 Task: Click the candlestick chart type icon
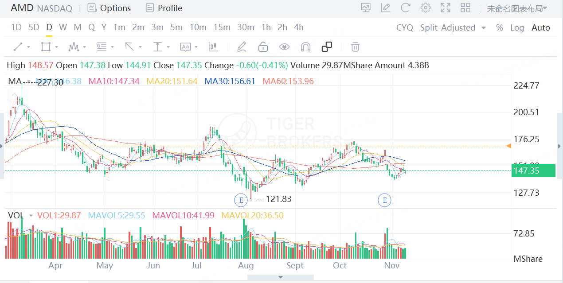point(213,47)
